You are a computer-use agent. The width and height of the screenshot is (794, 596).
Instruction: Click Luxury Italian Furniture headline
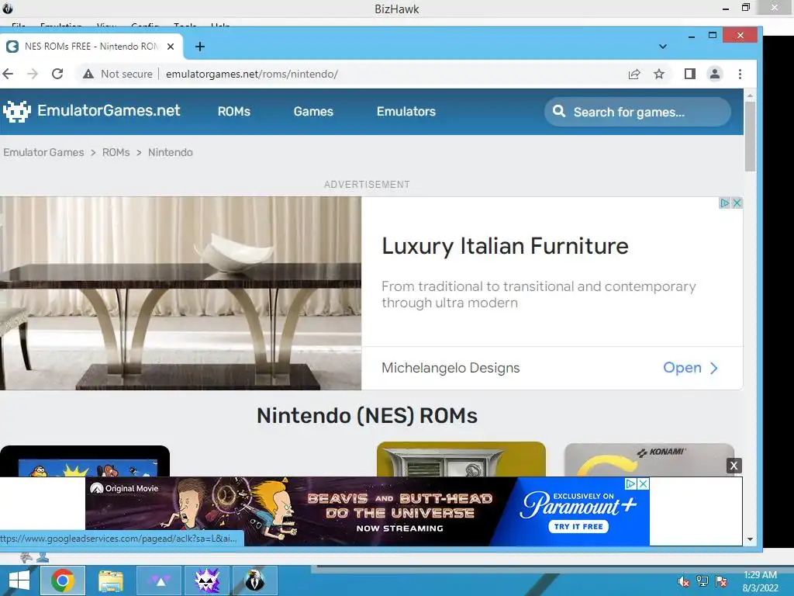pos(505,246)
